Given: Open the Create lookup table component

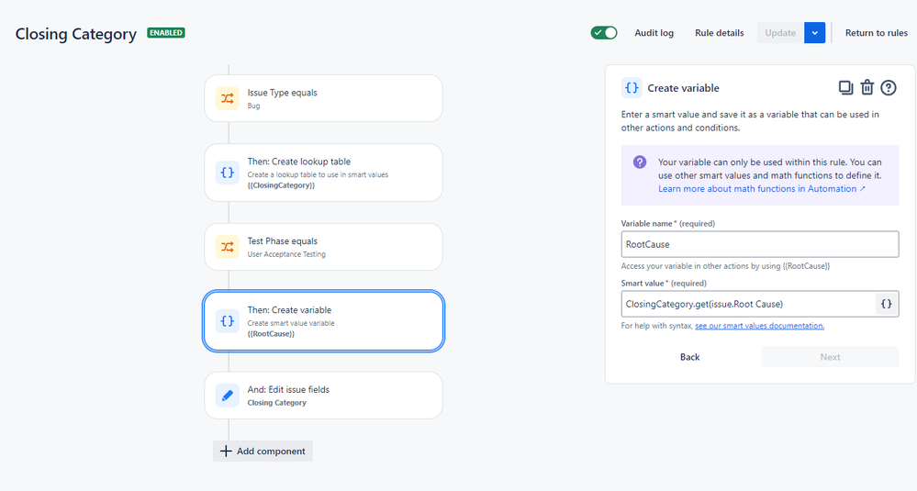Looking at the screenshot, I should tap(323, 173).
